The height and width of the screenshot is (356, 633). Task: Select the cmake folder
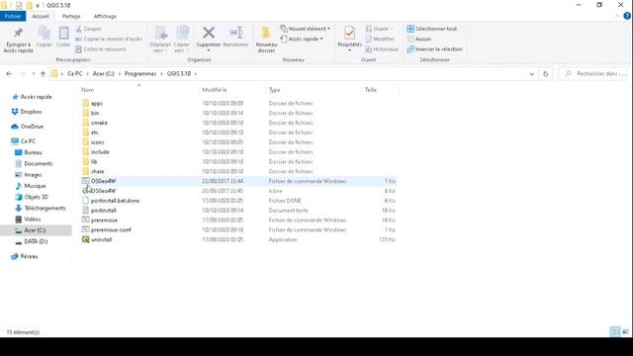coord(99,123)
